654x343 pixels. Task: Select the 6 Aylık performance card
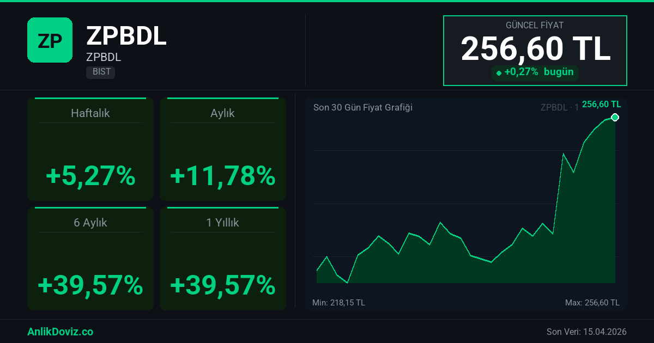(90, 258)
